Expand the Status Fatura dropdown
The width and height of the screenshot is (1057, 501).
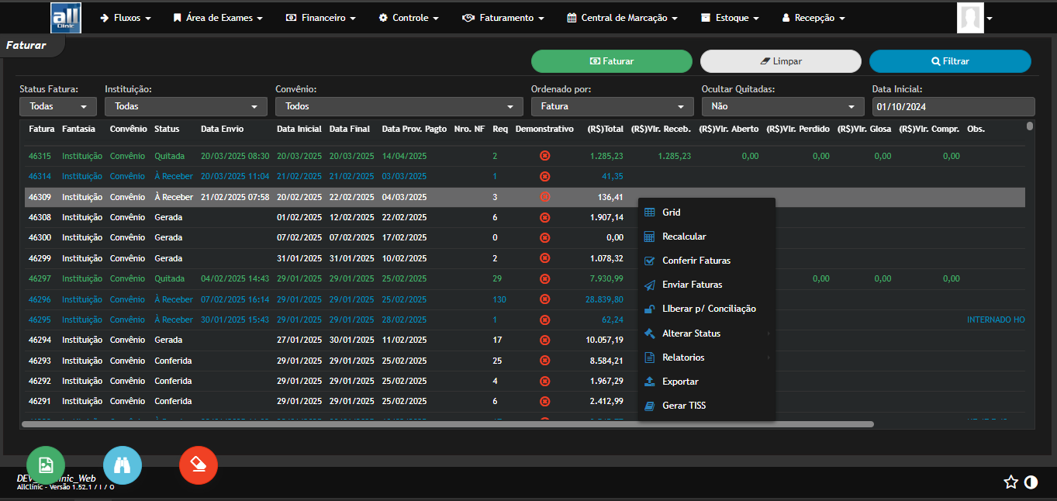[58, 106]
